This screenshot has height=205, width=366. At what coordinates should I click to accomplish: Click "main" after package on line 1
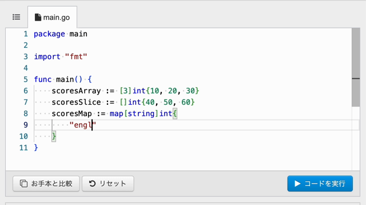coord(78,34)
